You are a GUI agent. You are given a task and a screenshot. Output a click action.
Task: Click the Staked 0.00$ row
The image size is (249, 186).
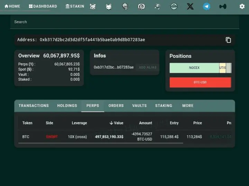(49, 80)
